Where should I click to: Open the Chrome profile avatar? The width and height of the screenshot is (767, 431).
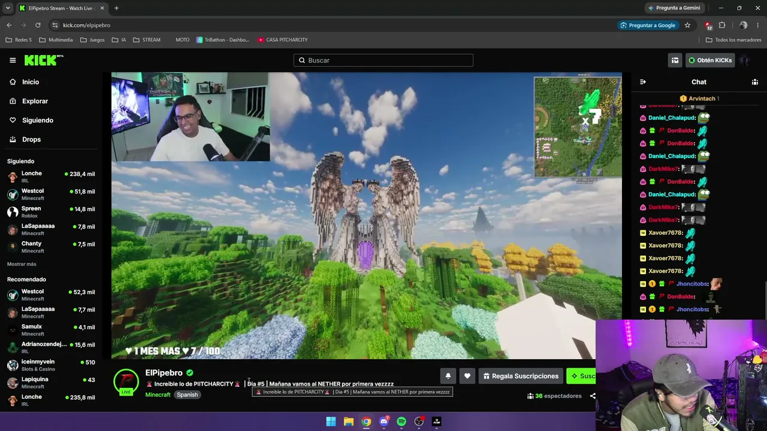[744, 25]
